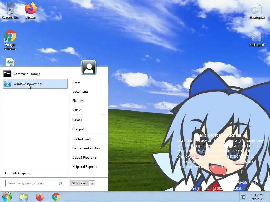270x202 pixels.
Task: Open the Cirno user folder
Action: [x=76, y=82]
